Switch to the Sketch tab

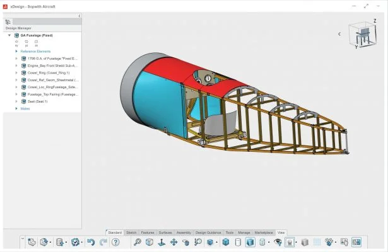[131, 232]
